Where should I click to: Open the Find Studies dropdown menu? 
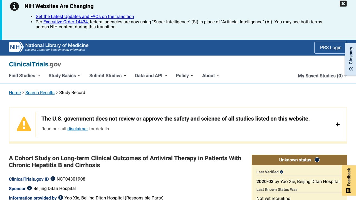point(24,76)
